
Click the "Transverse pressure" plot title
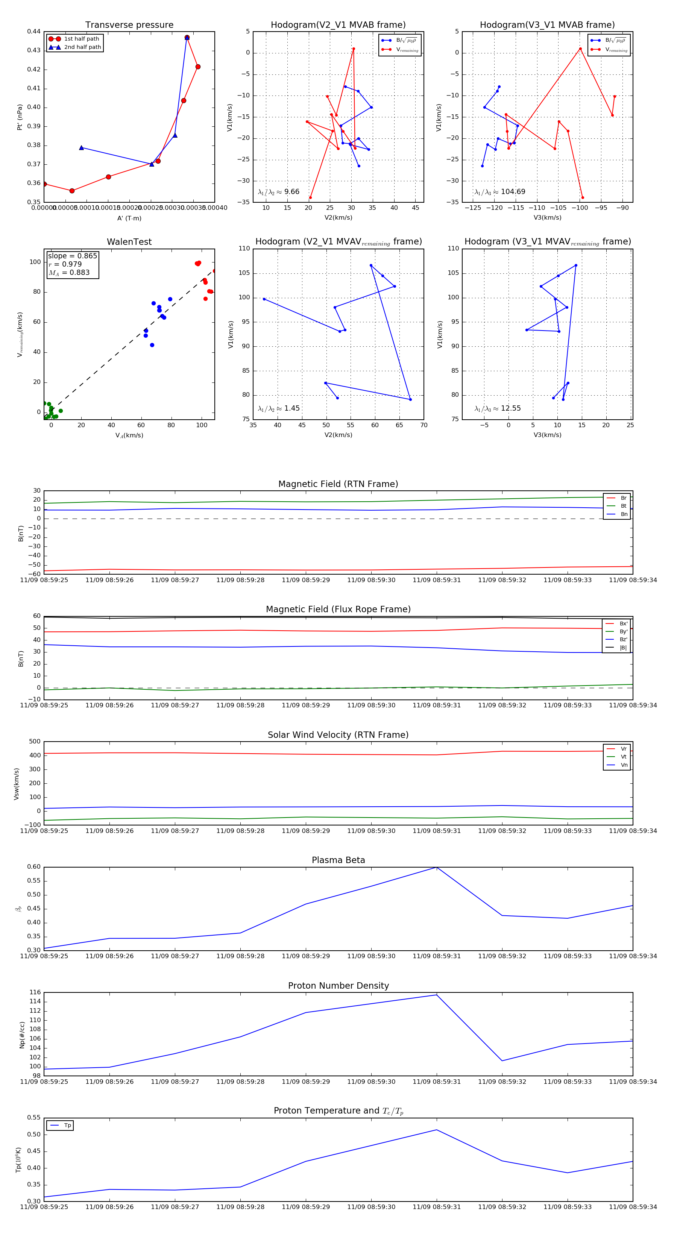click(x=129, y=25)
